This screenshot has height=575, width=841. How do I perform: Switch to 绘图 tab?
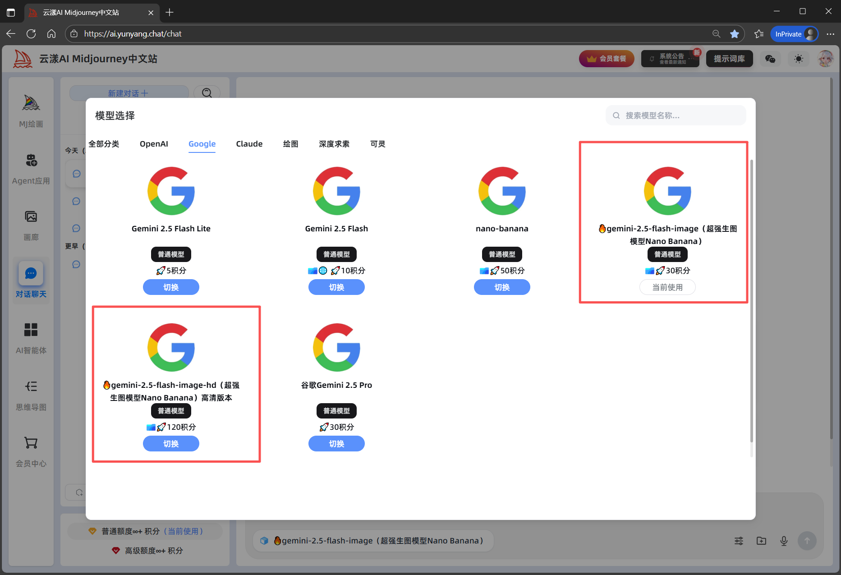point(291,144)
